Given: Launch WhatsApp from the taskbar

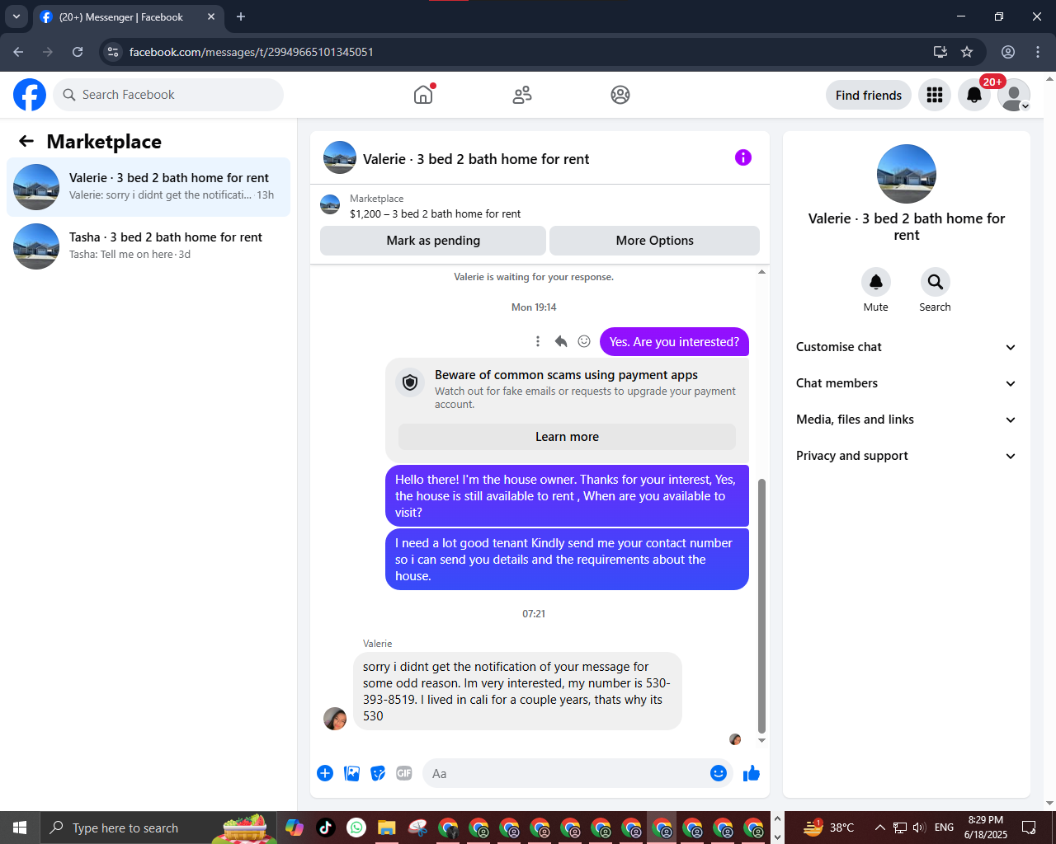Looking at the screenshot, I should pos(356,828).
